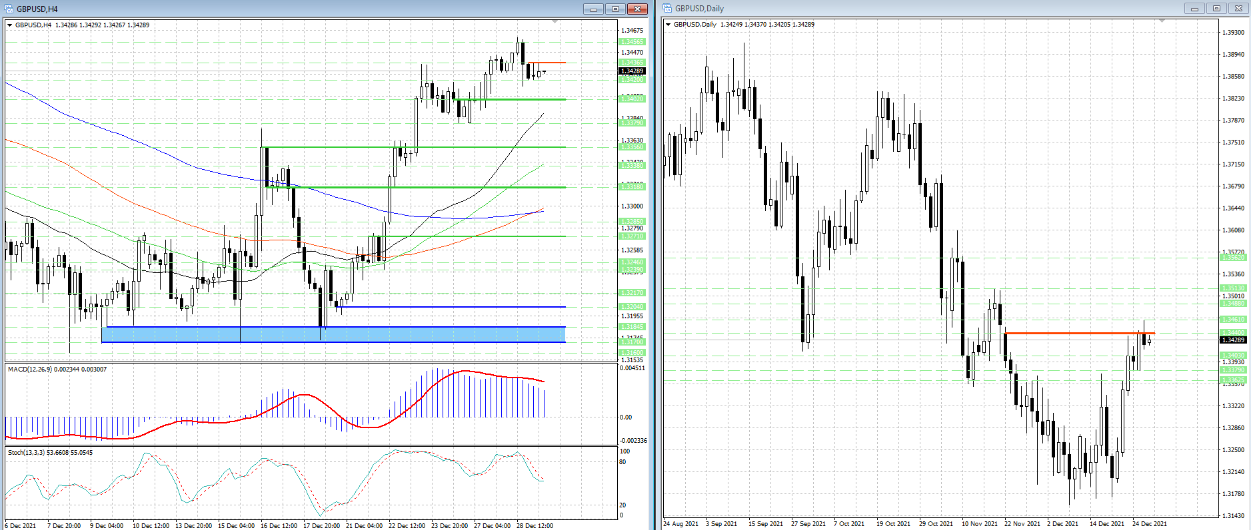Expand one-click trading arrow on H4 chart
Screen dimensions: 1251x530
9,25
